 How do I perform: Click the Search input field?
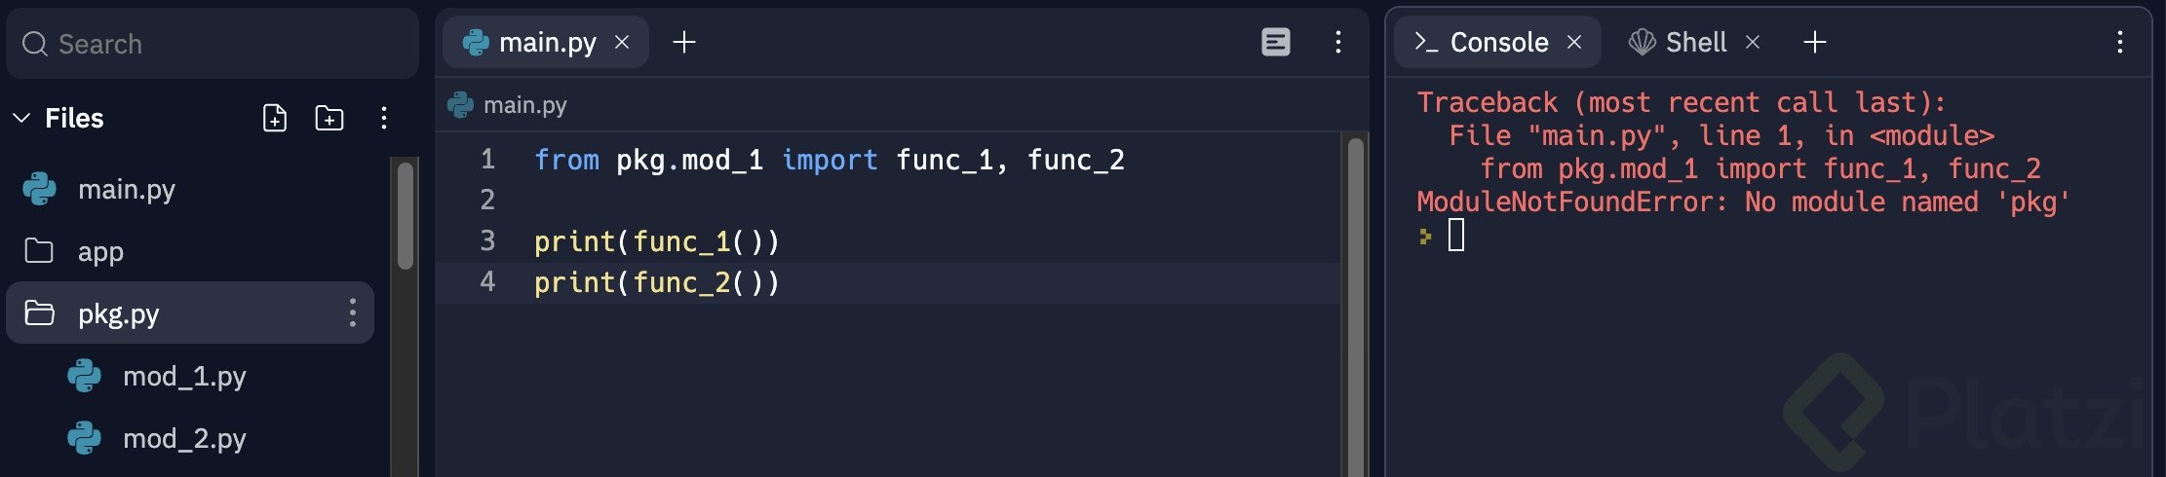click(224, 44)
